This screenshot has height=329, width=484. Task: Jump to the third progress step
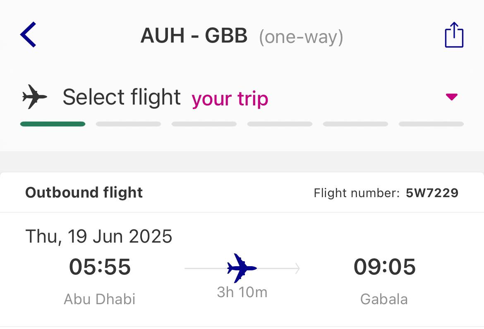tap(204, 124)
